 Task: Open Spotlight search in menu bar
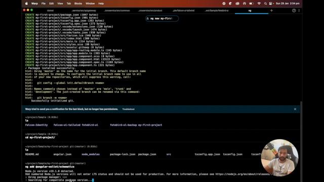coord(265,4)
